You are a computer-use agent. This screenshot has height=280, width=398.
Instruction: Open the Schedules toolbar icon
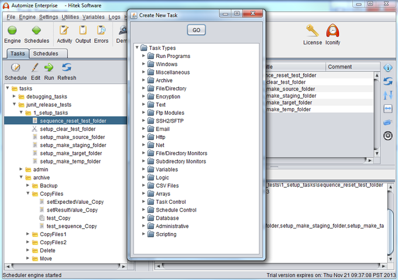tap(36, 30)
